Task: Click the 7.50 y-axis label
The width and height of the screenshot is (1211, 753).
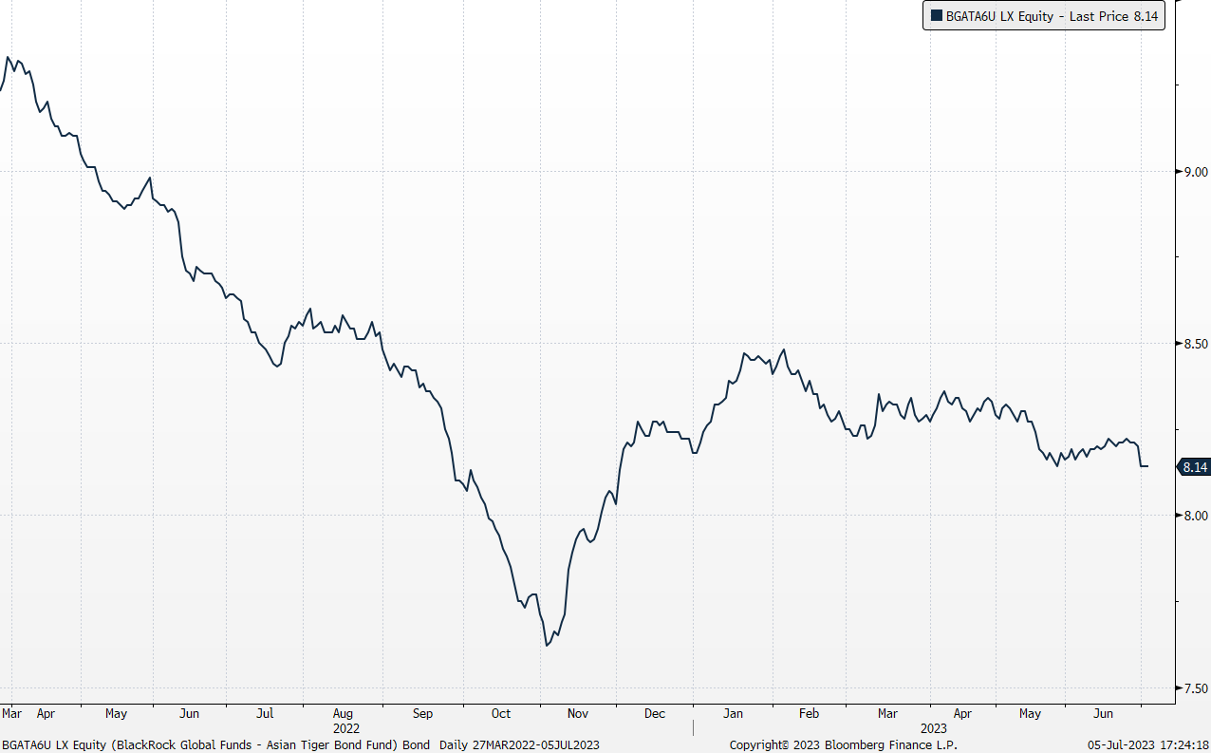Action: pos(1195,688)
